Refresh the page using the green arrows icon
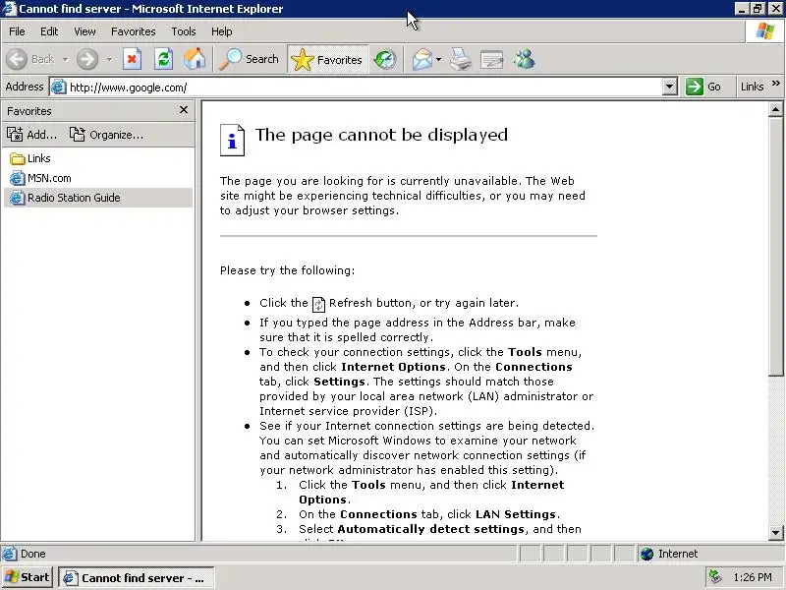The width and height of the screenshot is (786, 590). (163, 59)
